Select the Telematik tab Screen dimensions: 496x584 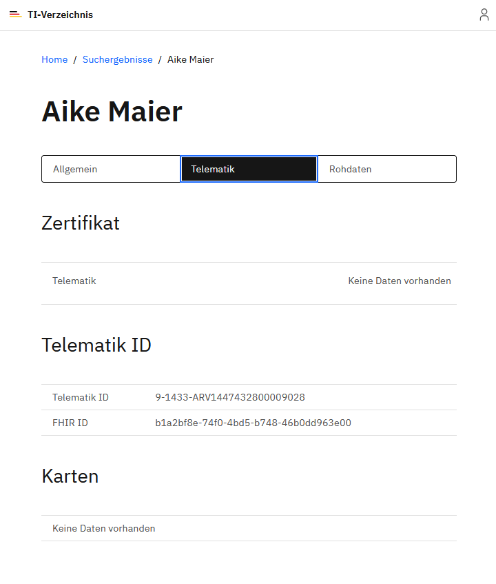(249, 169)
